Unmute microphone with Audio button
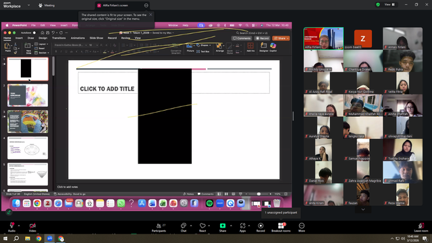 11,227
